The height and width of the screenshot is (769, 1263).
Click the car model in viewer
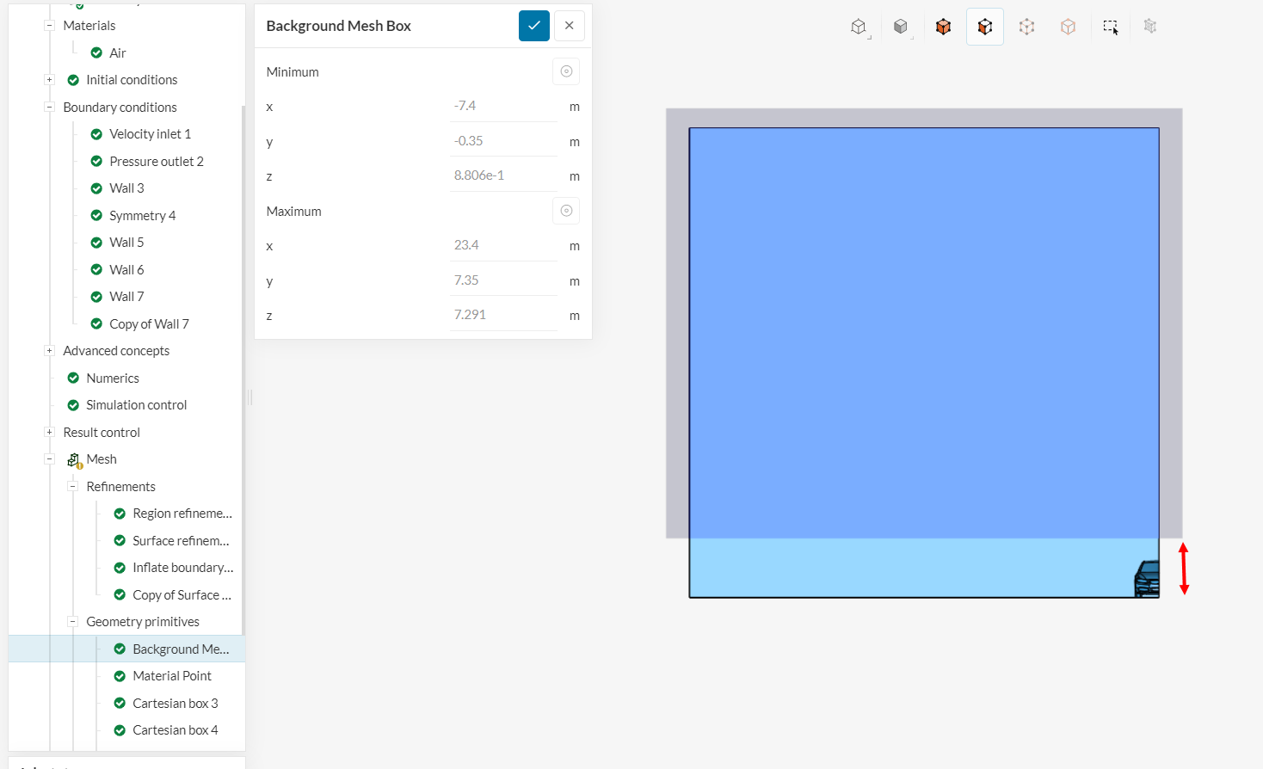(x=1147, y=579)
